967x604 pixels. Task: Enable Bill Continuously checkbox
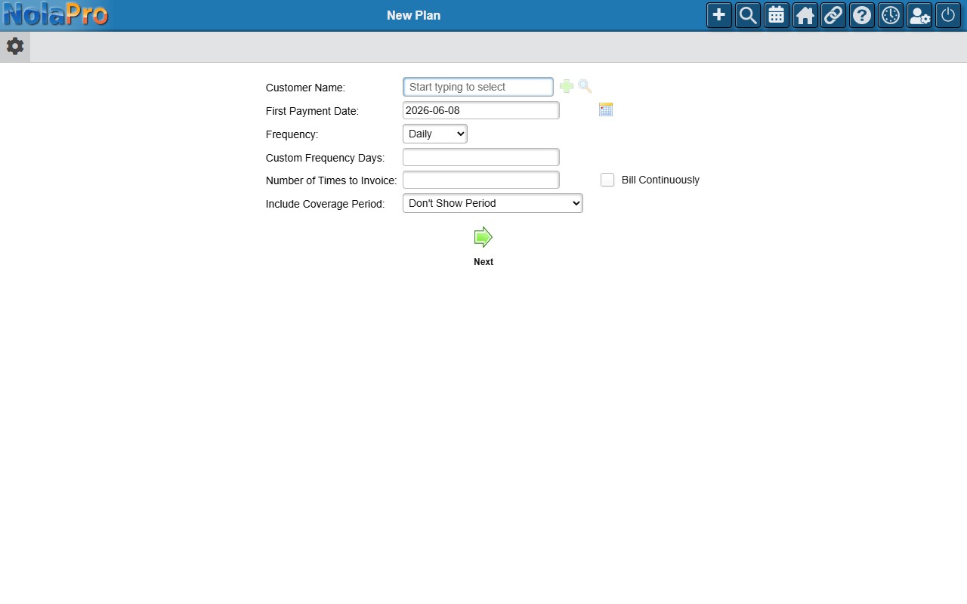point(607,180)
